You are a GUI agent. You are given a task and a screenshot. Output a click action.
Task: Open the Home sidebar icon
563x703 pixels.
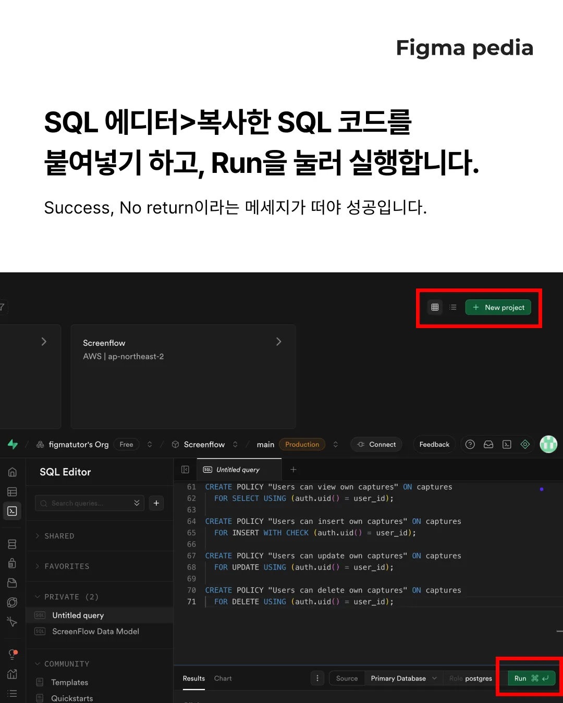(13, 472)
